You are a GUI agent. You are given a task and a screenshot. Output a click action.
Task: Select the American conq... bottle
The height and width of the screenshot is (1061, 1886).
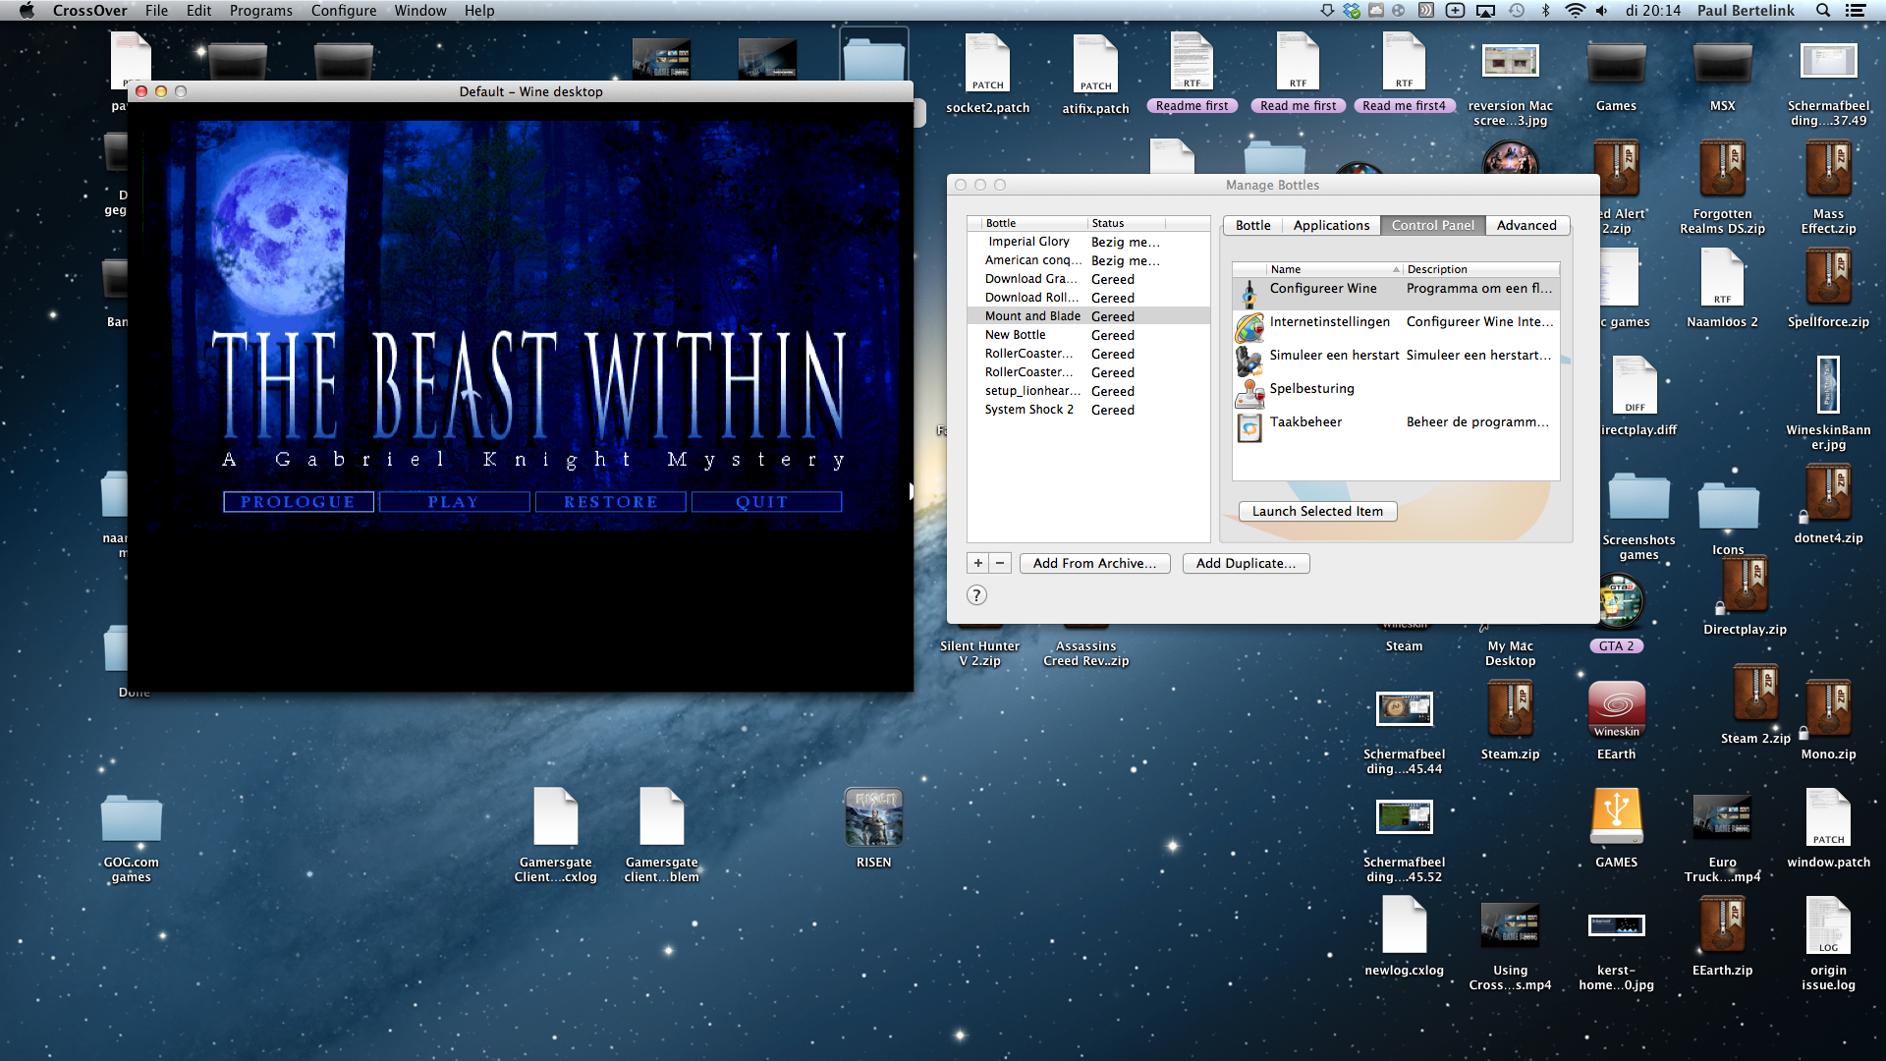point(1088,260)
